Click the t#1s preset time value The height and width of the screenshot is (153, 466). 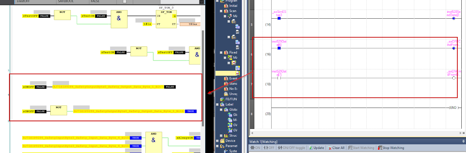coord(147,24)
